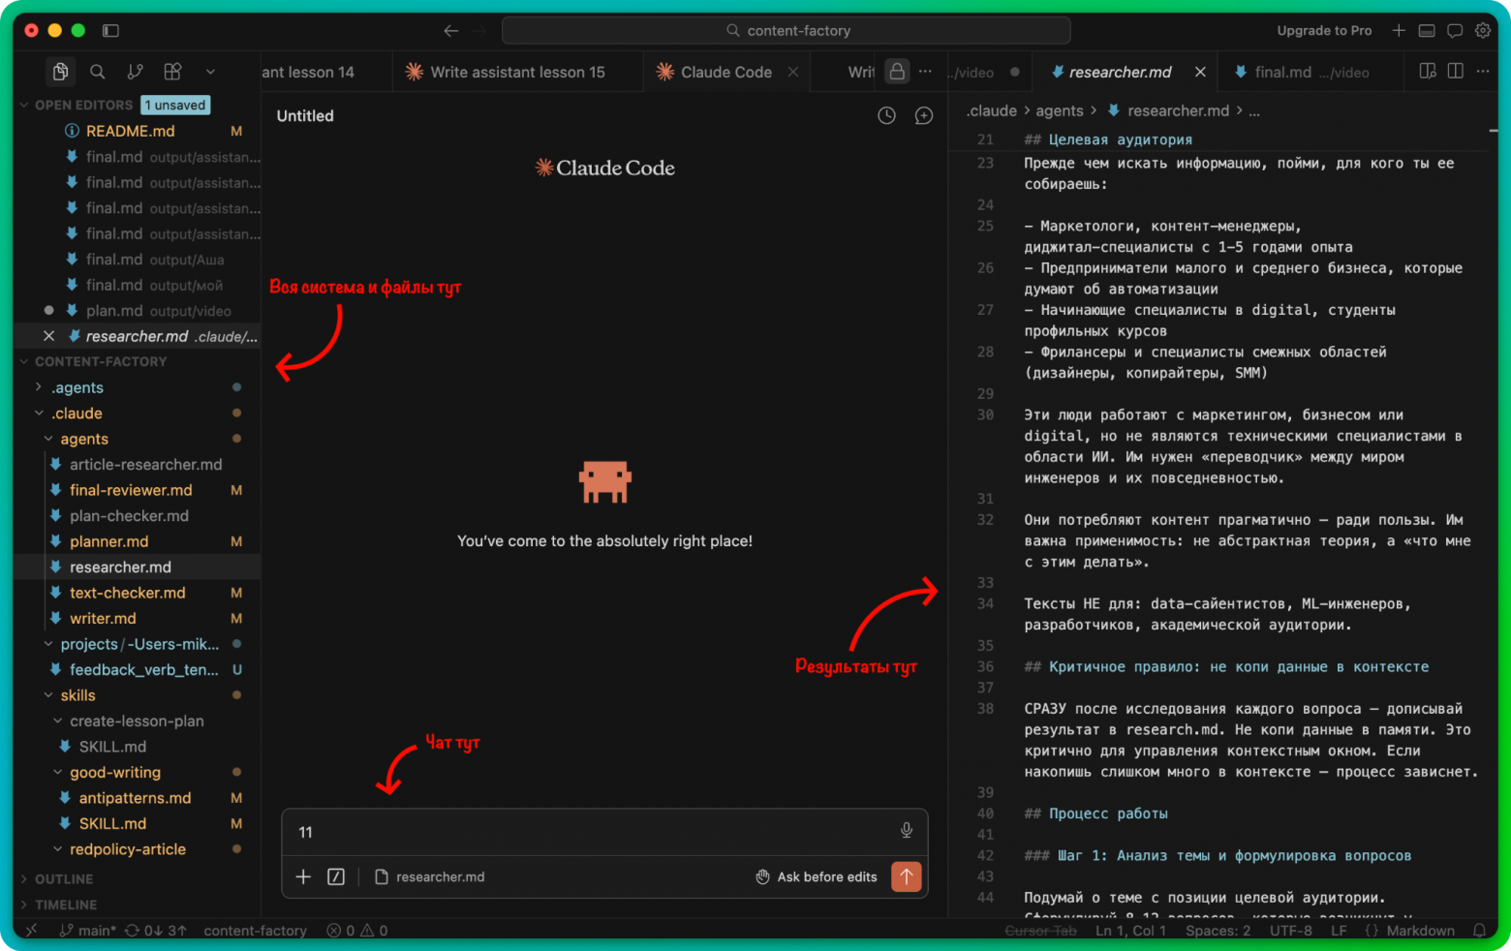1511x951 pixels.
Task: Click the slash commands icon in chat box
Action: point(336,876)
